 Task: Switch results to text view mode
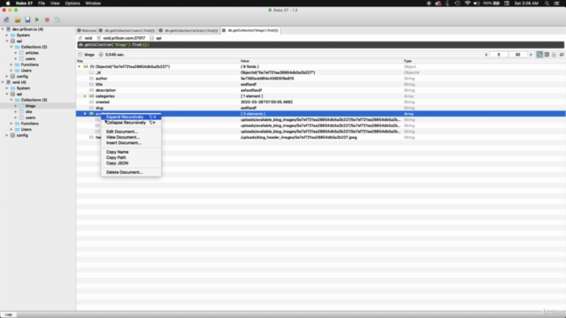[555, 55]
